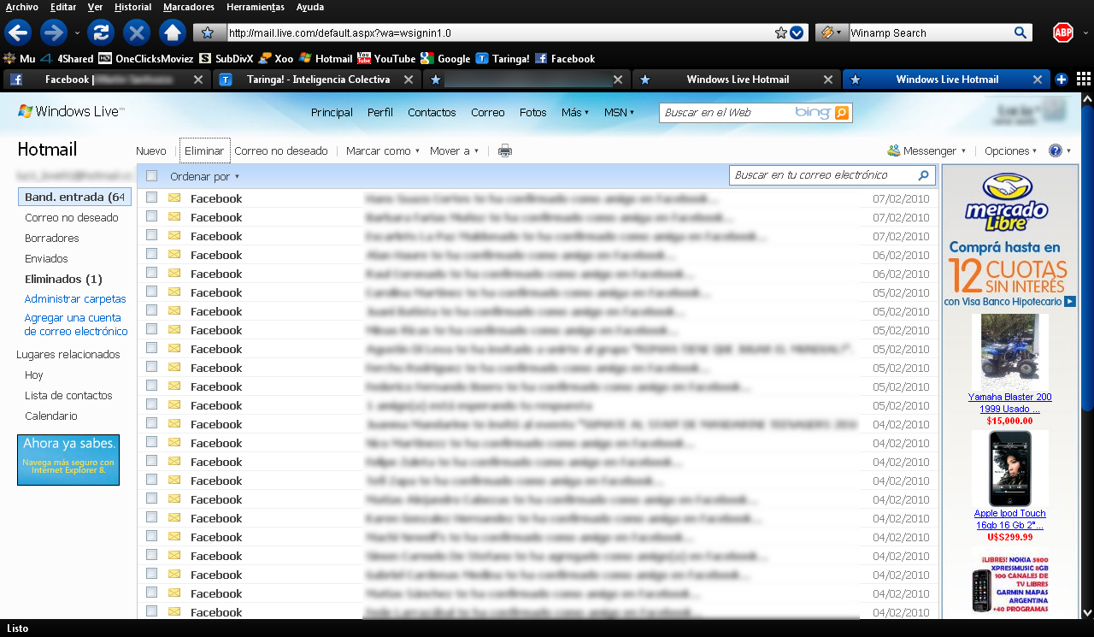Check the last visible Facebook email row
Image resolution: width=1094 pixels, height=637 pixels.
(151, 611)
